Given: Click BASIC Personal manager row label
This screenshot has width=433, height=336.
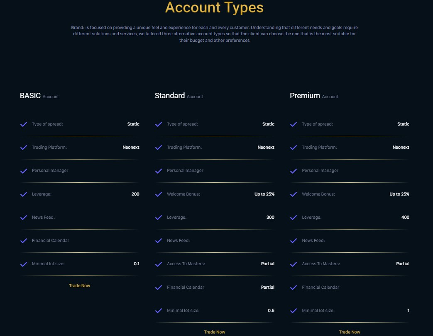Looking at the screenshot, I should click(x=50, y=171).
